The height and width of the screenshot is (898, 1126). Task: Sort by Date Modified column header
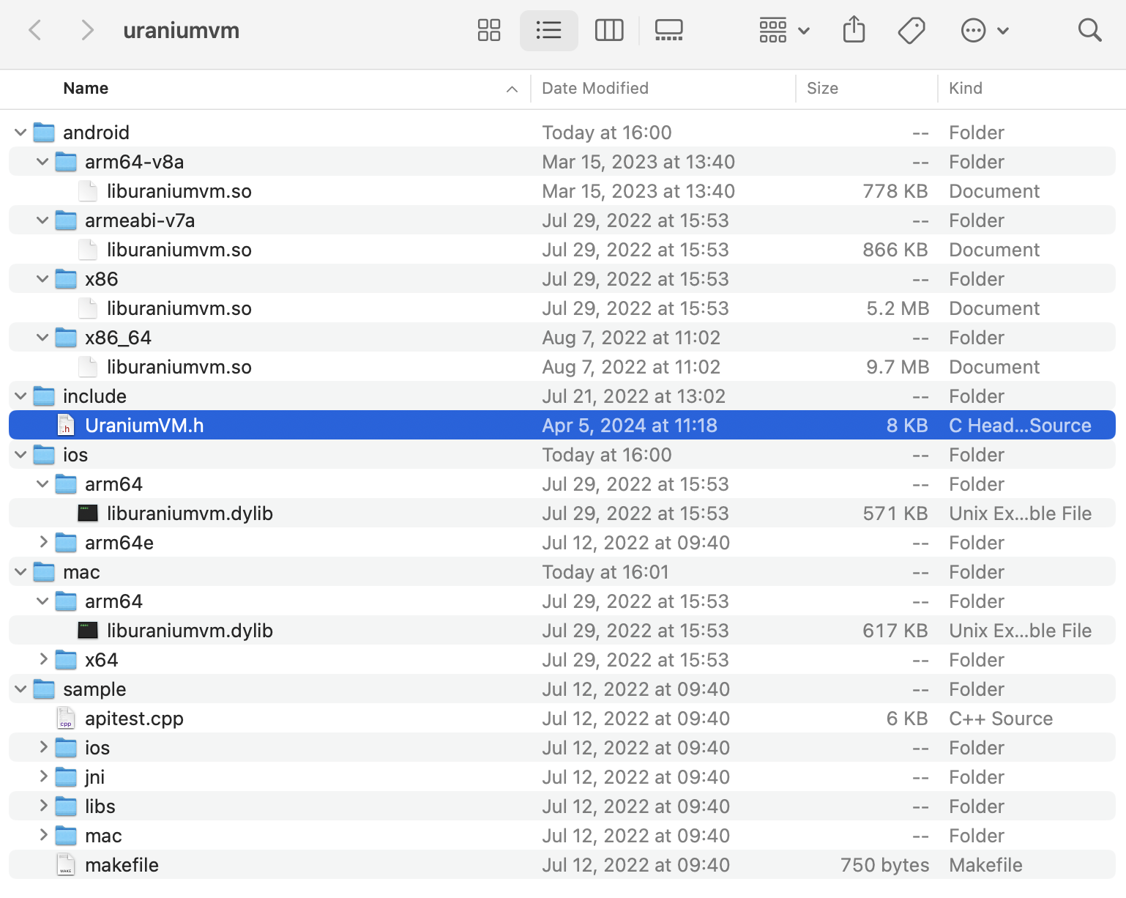click(595, 88)
